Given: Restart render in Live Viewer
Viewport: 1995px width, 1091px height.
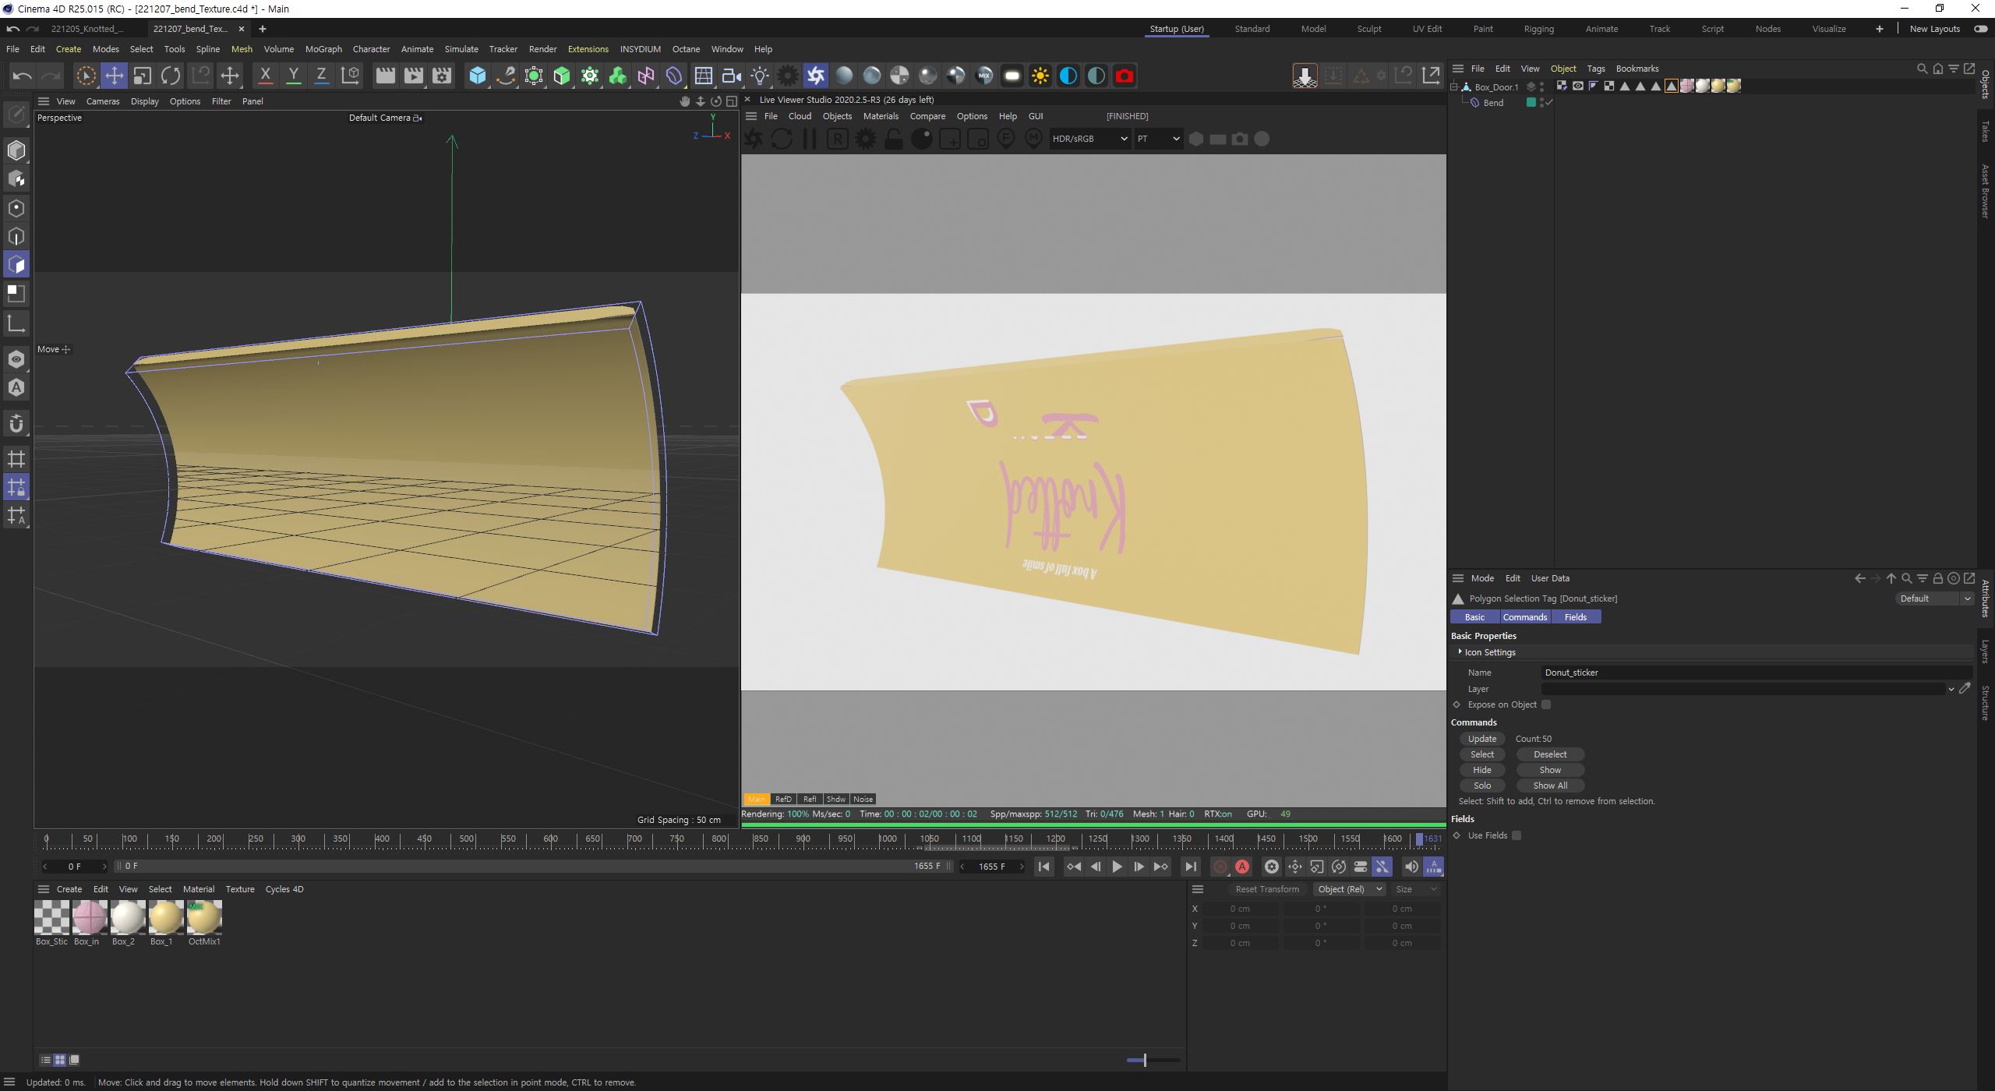Looking at the screenshot, I should coord(782,139).
